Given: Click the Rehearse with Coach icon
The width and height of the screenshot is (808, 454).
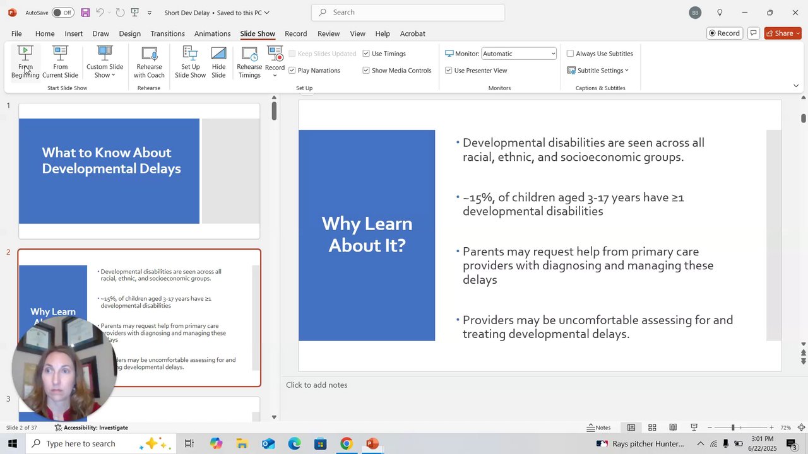Looking at the screenshot, I should 149,61.
